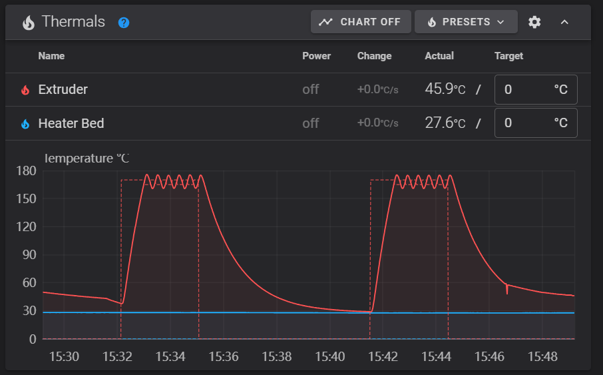
Task: Click the Extruder power status 'off'
Action: tap(310, 89)
